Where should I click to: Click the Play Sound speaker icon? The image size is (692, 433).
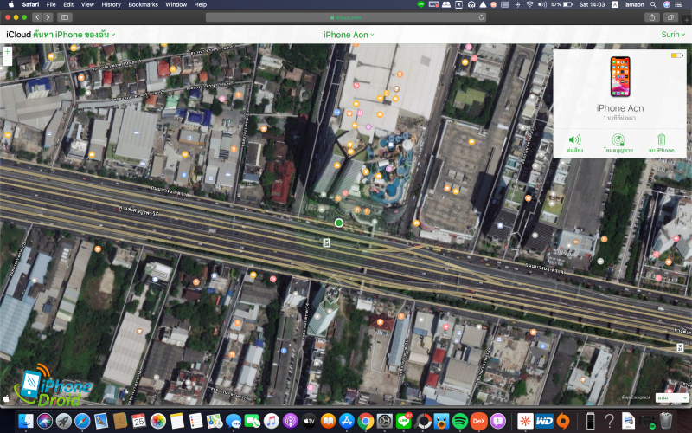pyautogui.click(x=574, y=139)
